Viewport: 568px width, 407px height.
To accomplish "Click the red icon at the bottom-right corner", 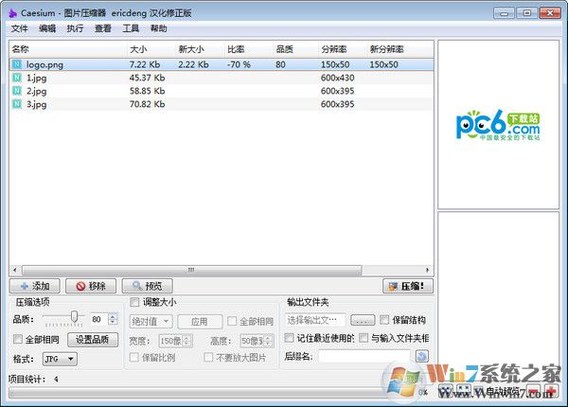I will [x=551, y=391].
